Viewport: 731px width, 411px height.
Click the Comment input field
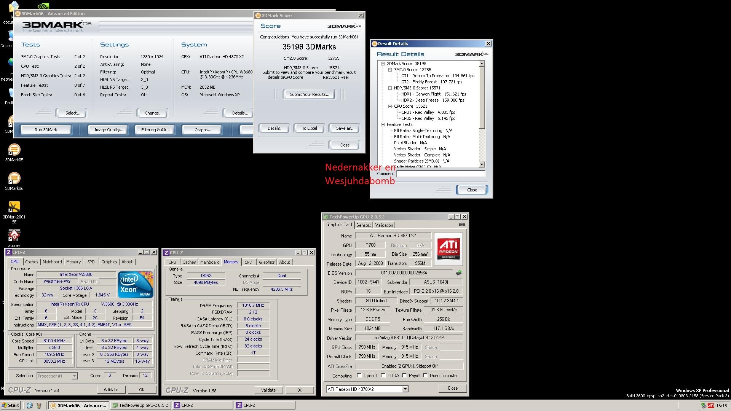(441, 174)
